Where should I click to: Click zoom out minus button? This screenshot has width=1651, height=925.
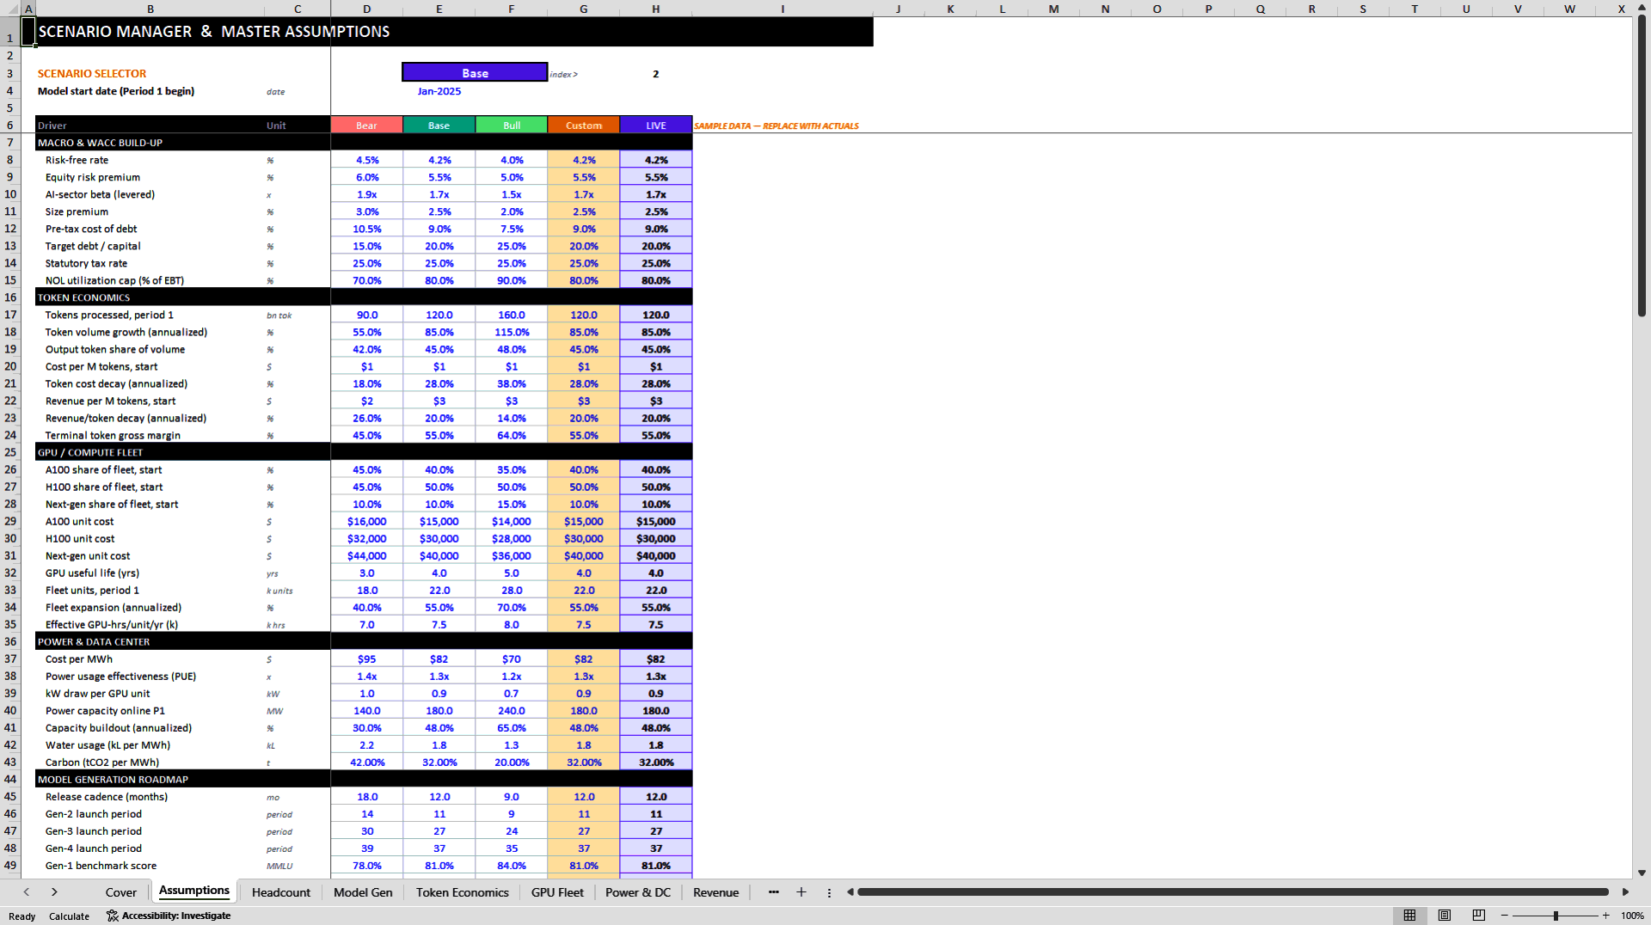(x=1505, y=916)
